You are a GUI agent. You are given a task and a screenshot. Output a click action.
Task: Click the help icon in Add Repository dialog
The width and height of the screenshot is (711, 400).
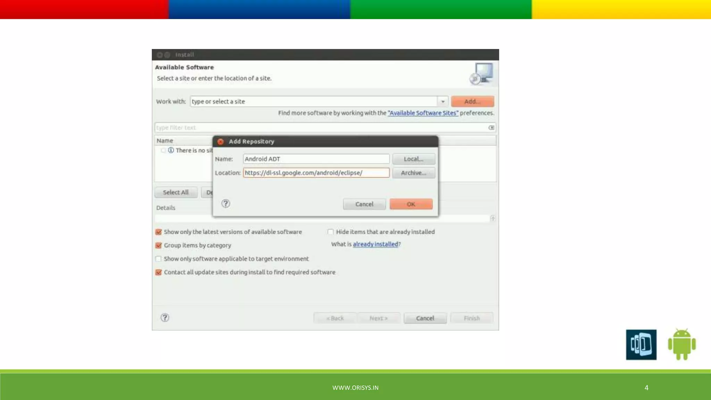point(226,203)
